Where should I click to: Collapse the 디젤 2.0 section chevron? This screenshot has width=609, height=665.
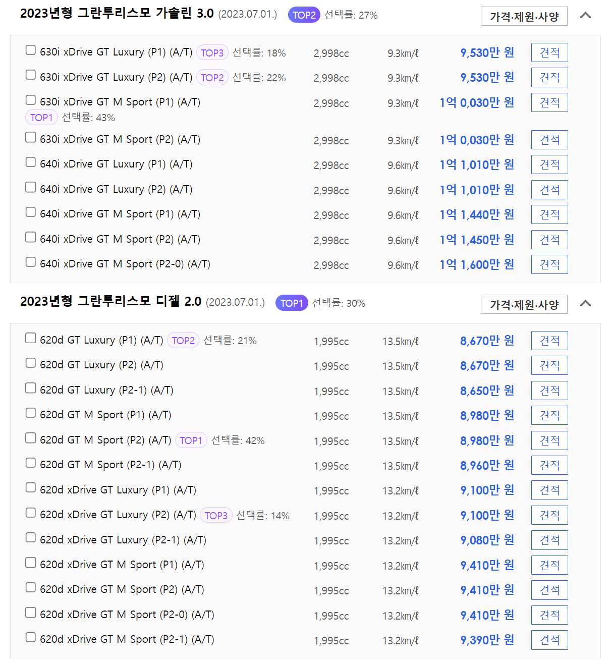point(585,303)
